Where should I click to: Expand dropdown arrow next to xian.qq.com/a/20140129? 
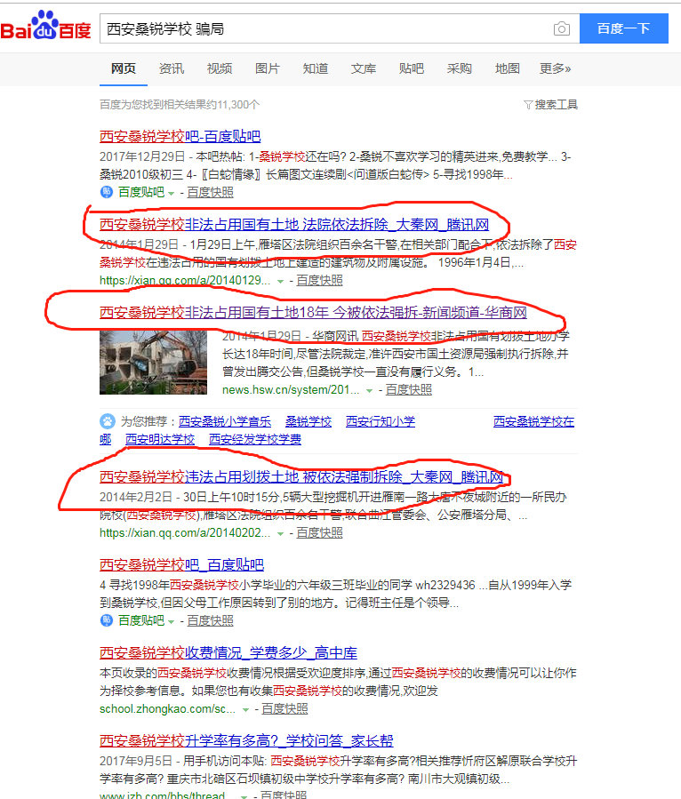pyautogui.click(x=281, y=281)
